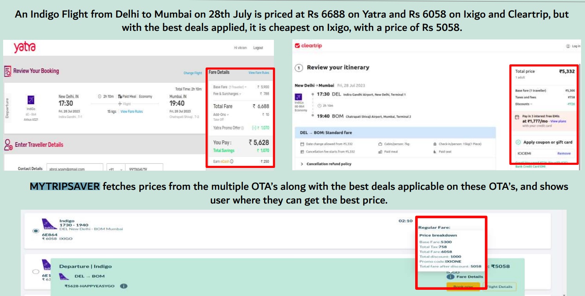This screenshot has width=585, height=296.
Task: Click the Total Fare ₹6,688 on Yatra
Action: (x=261, y=106)
